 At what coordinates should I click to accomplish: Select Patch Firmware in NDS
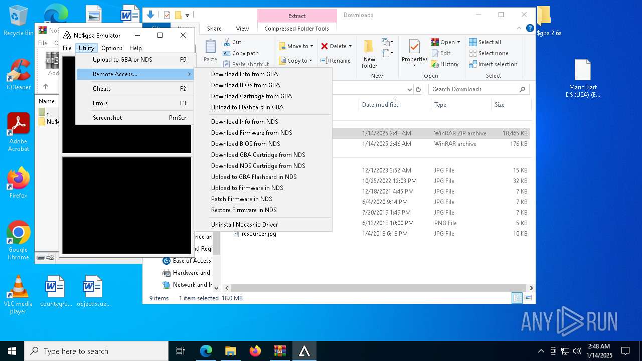(x=263, y=199)
